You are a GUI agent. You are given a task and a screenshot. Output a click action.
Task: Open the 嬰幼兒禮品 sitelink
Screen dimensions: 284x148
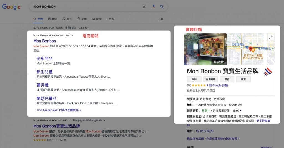coord(46,98)
